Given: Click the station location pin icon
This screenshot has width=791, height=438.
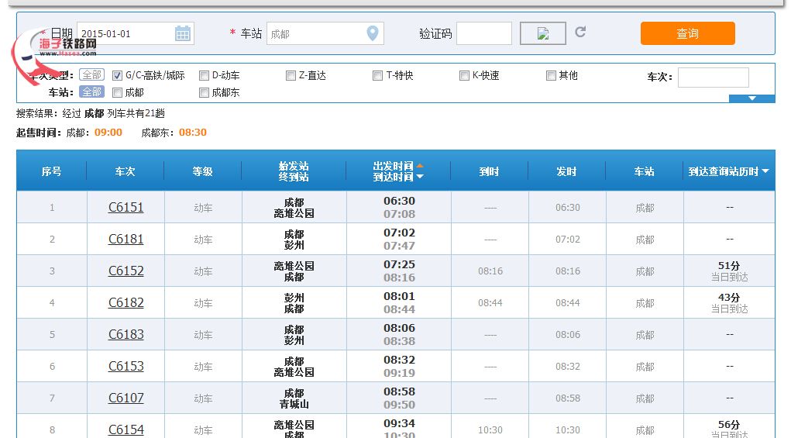Looking at the screenshot, I should pyautogui.click(x=373, y=33).
